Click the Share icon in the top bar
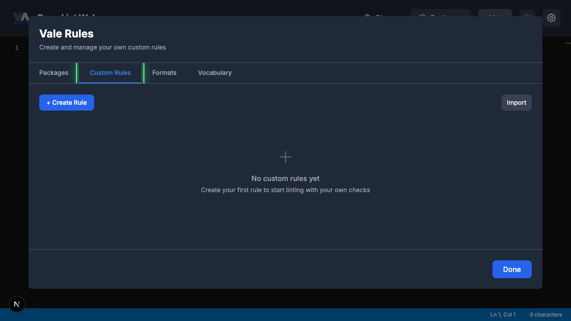The width and height of the screenshot is (571, 321). (x=367, y=17)
